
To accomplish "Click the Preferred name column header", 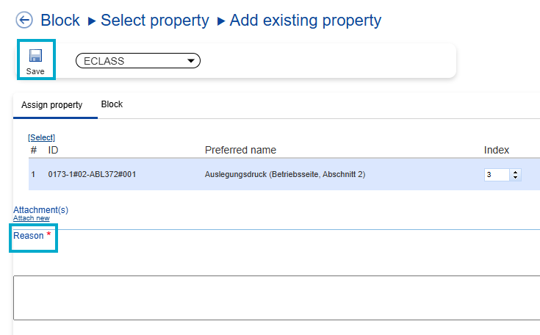I will (240, 150).
